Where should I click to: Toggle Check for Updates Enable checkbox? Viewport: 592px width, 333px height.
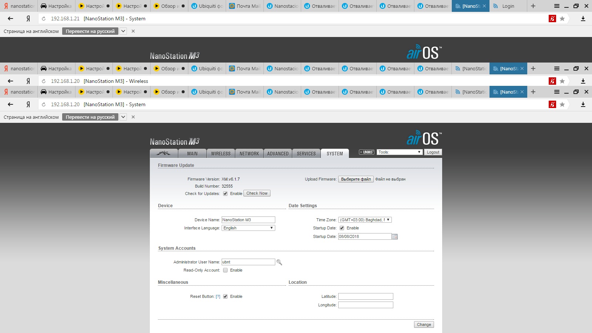coord(225,194)
